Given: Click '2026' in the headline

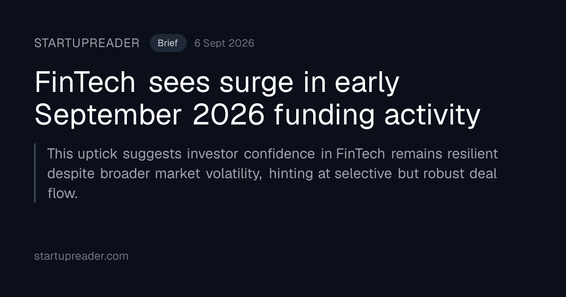Looking at the screenshot, I should pos(228,115).
